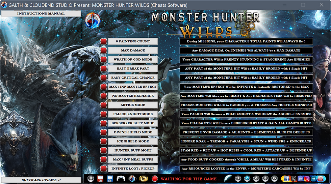The width and height of the screenshot is (331, 184).
Task: Open the INSTRUCTIONS MANUAL button
Action: click(x=41, y=13)
